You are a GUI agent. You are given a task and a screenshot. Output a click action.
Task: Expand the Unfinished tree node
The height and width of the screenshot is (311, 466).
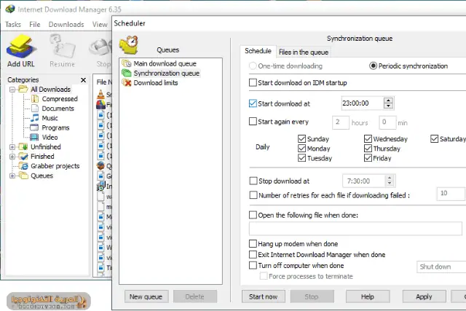pos(12,147)
